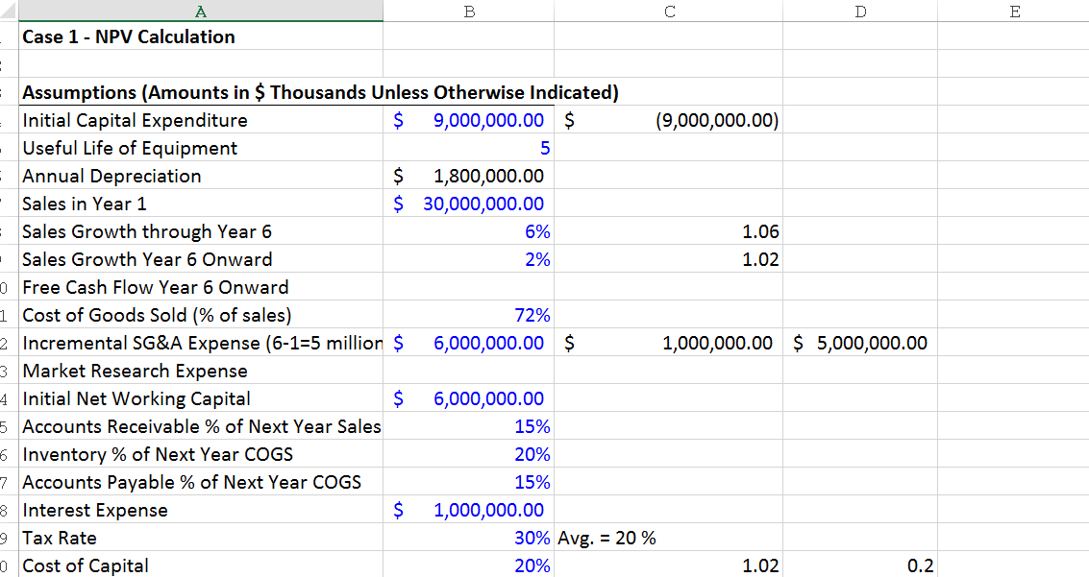Select column E header
Screen dimensions: 1089x577
pyautogui.click(x=1014, y=12)
